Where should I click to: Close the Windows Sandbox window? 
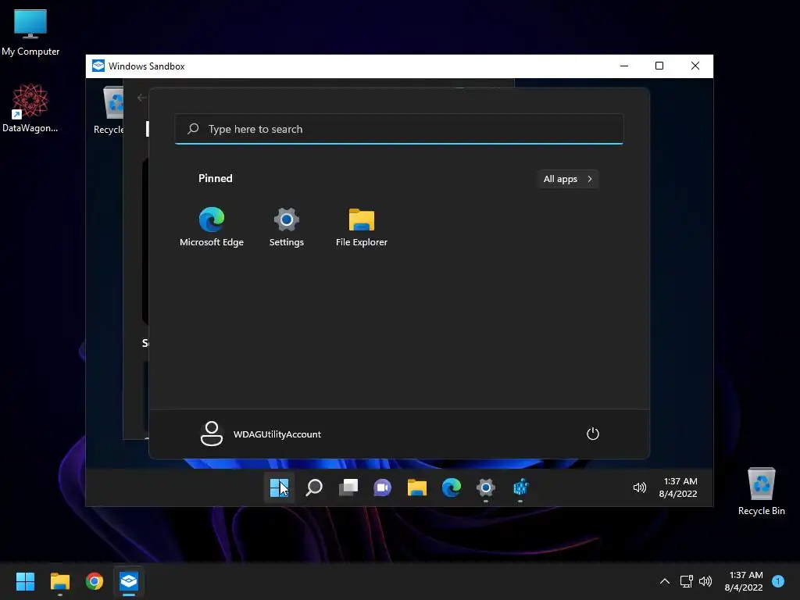click(695, 66)
